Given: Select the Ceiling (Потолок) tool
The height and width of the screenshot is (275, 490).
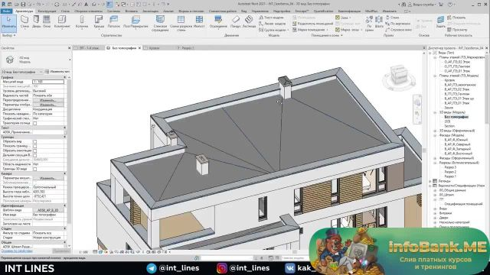Looking at the screenshot, I should 114,21.
